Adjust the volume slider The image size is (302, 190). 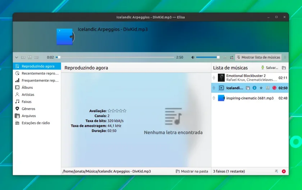coord(208,57)
